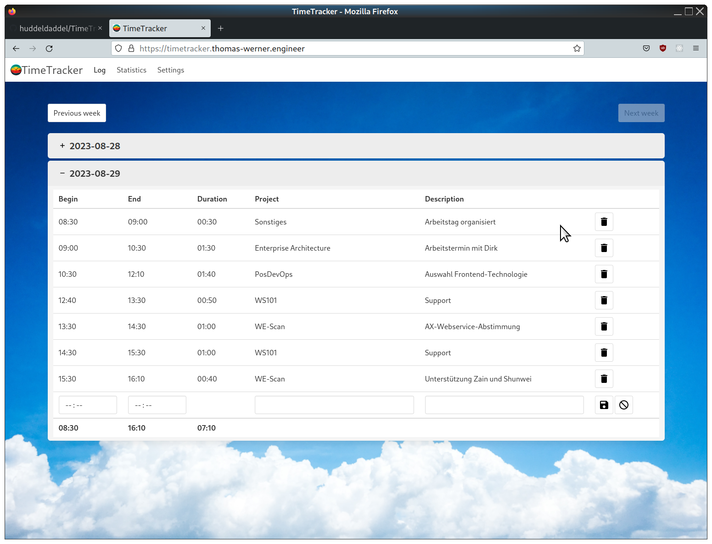Screen dimensions: 712x544
Task: Switch to the huddeldaddel/TimeTracker tab
Action: pos(56,28)
